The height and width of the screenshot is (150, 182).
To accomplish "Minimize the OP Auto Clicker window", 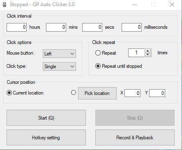I will click(x=135, y=5).
